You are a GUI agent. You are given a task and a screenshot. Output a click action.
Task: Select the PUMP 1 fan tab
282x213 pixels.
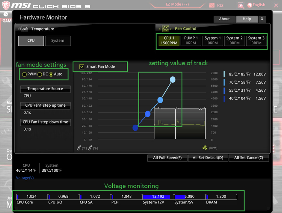pyautogui.click(x=191, y=41)
